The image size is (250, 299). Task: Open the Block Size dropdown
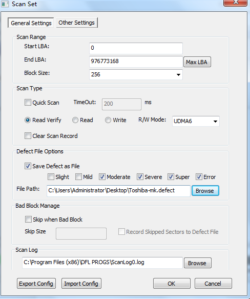[136, 74]
